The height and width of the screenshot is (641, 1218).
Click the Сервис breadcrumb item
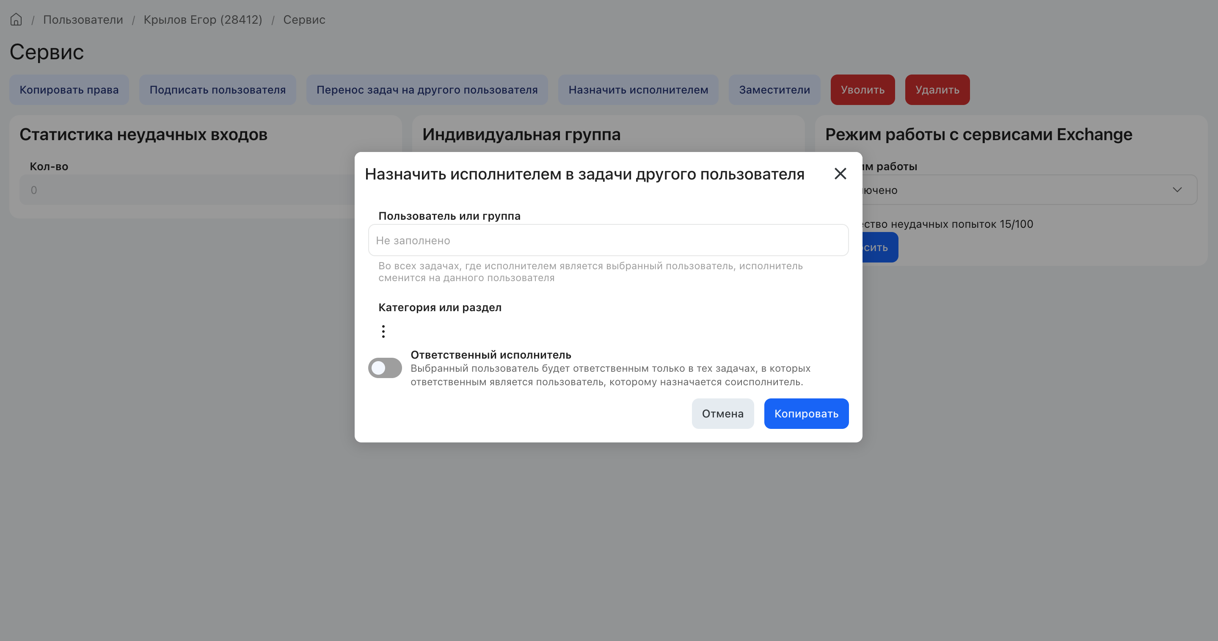coord(304,19)
